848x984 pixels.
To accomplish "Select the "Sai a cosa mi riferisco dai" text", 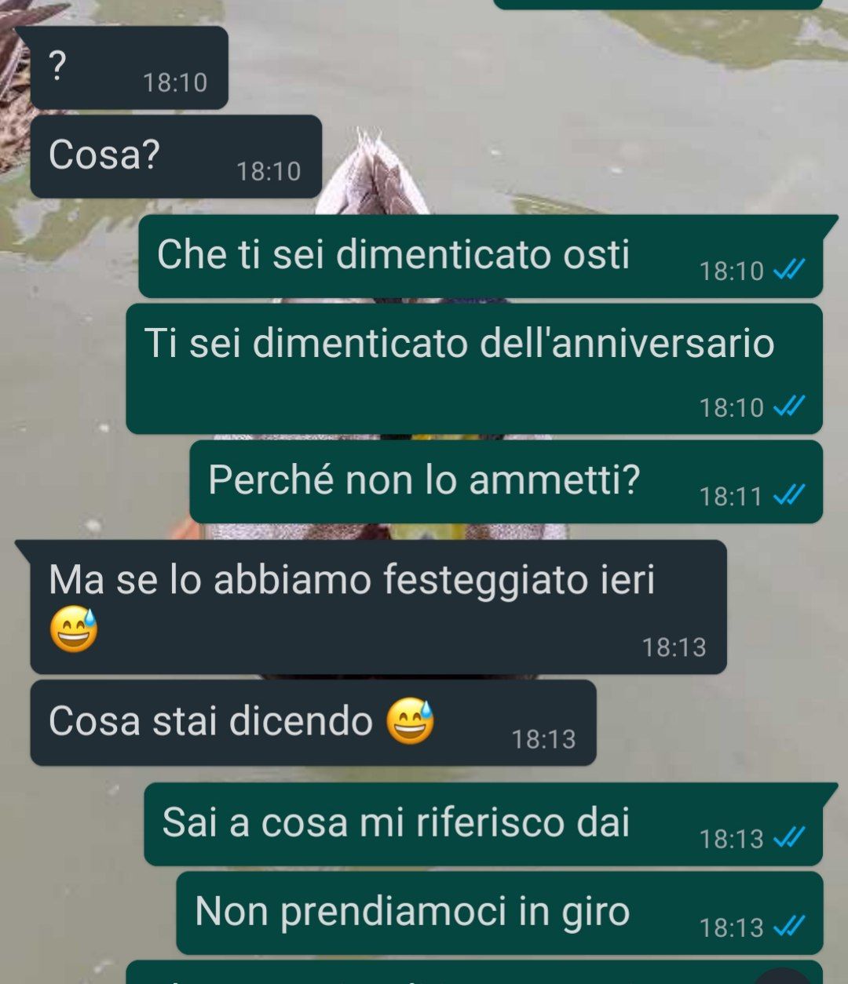I will pyautogui.click(x=396, y=822).
